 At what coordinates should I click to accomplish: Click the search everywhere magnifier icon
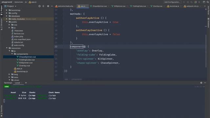coord(208,2)
